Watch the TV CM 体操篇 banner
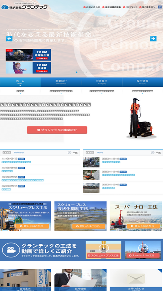This screenshot has height=291, width=163. [x=28, y=68]
